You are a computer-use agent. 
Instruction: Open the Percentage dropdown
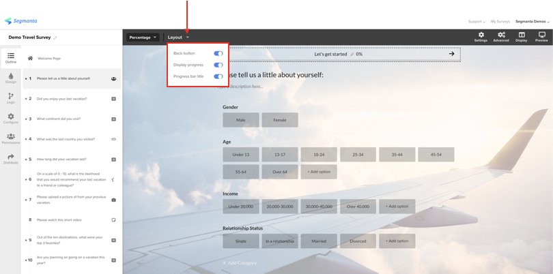(143, 37)
